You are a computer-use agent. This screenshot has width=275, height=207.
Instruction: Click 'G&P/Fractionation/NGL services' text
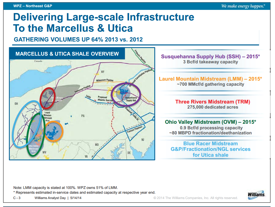point(211,149)
